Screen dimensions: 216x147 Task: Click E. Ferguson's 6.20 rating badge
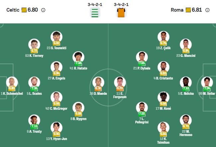pyautogui.click(x=120, y=88)
